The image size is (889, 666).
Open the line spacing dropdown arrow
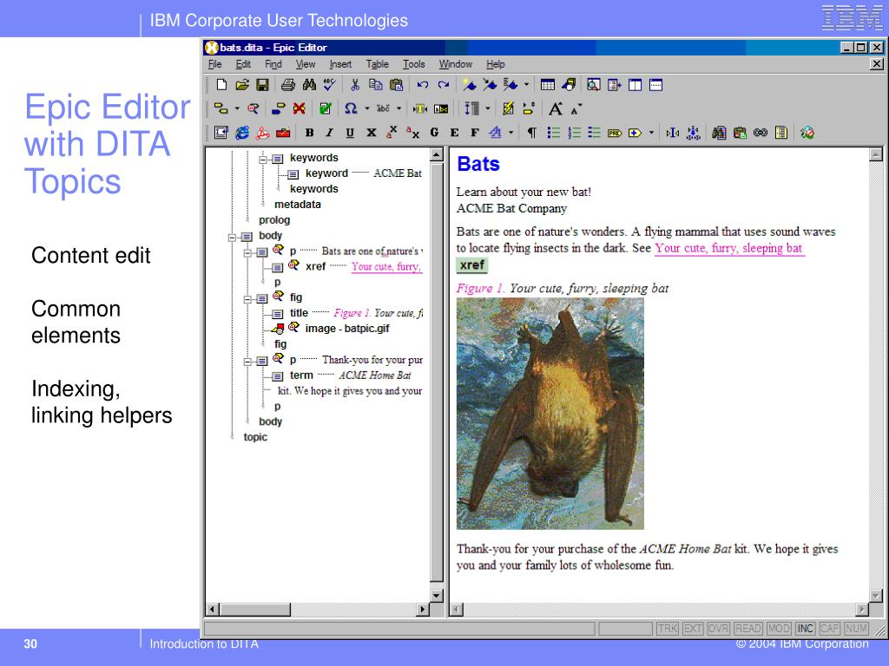[488, 108]
